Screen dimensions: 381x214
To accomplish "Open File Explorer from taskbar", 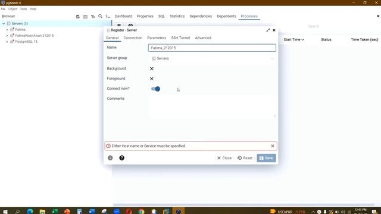I will point(42,212).
